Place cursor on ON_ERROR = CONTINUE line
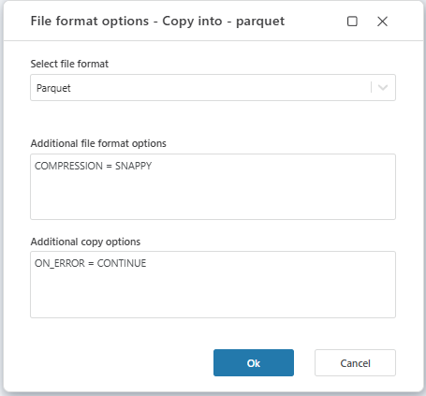Image resolution: width=426 pixels, height=396 pixels. pyautogui.click(x=90, y=263)
